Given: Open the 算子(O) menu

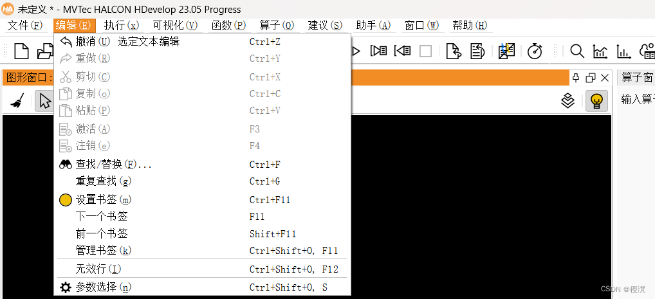Looking at the screenshot, I should pos(277,26).
